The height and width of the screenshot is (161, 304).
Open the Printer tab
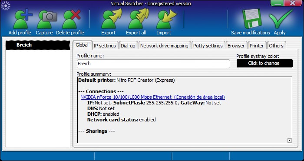click(257, 46)
